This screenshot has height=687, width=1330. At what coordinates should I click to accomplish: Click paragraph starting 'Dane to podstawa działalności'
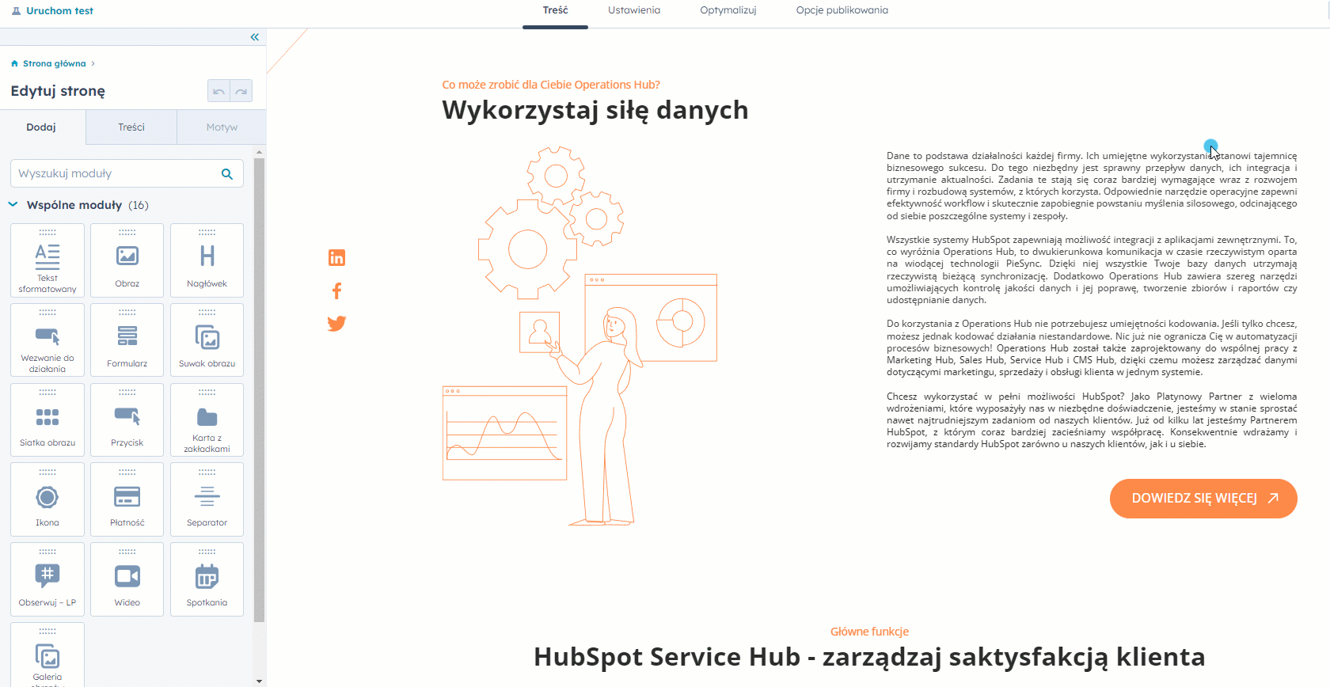click(x=1092, y=186)
